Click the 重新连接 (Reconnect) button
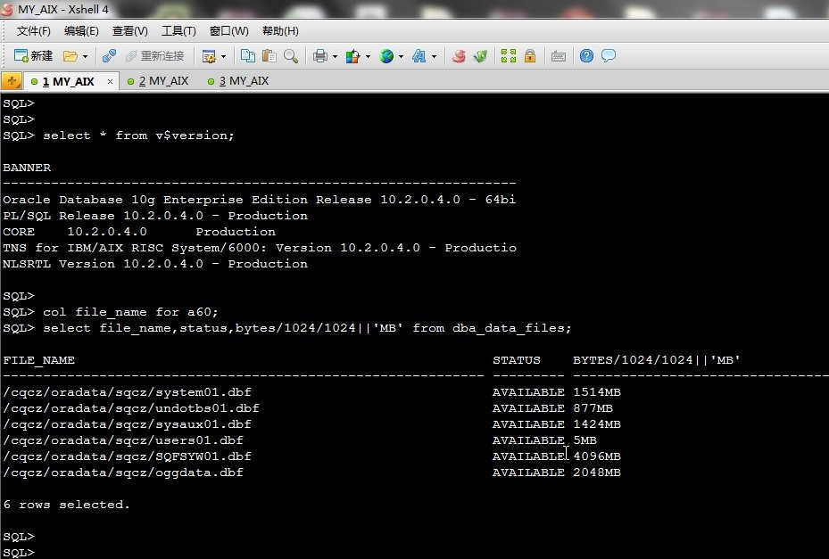The image size is (829, 559). [x=154, y=56]
